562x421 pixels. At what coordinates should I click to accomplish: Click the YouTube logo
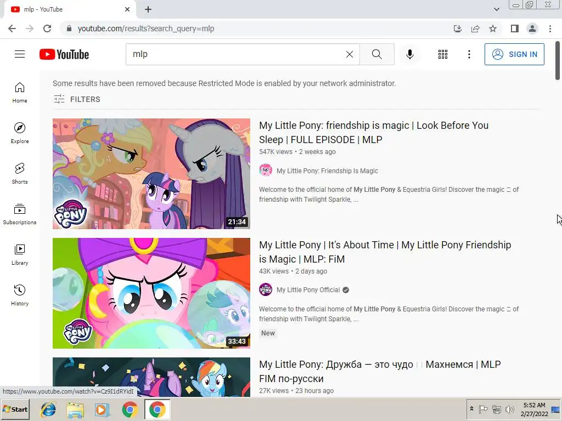pos(64,54)
